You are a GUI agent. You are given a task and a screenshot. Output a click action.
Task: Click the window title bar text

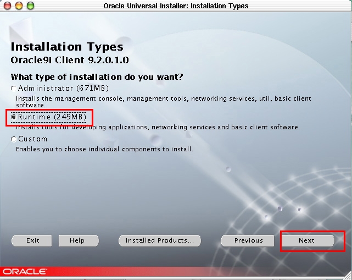coord(176,6)
